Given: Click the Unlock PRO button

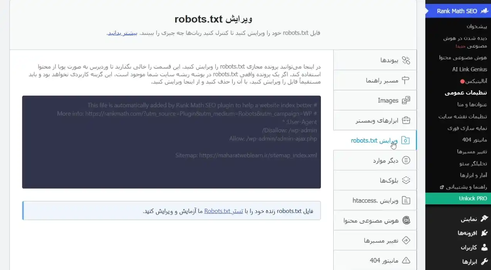Looking at the screenshot, I should (x=458, y=199).
